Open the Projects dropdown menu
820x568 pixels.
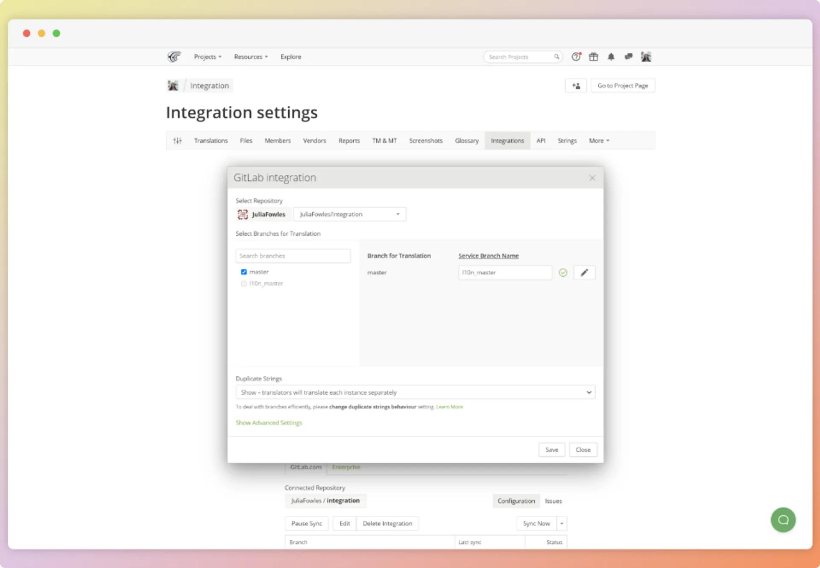coord(208,57)
